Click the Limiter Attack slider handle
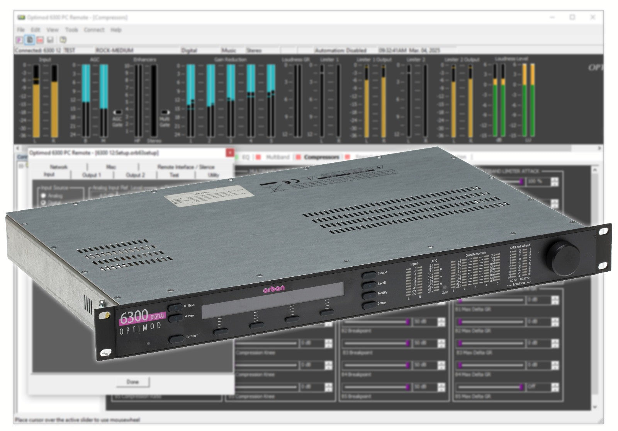This screenshot has width=618, height=431. pyautogui.click(x=521, y=181)
